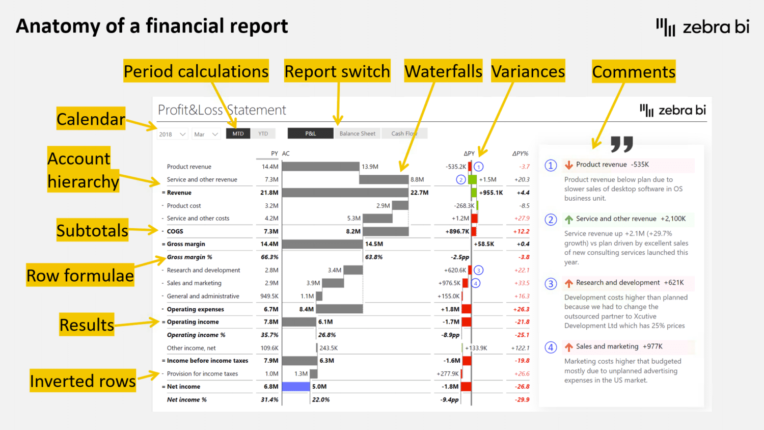Click comment marker 2 beside the 8.8M bar
The width and height of the screenshot is (764, 430).
[x=460, y=179]
